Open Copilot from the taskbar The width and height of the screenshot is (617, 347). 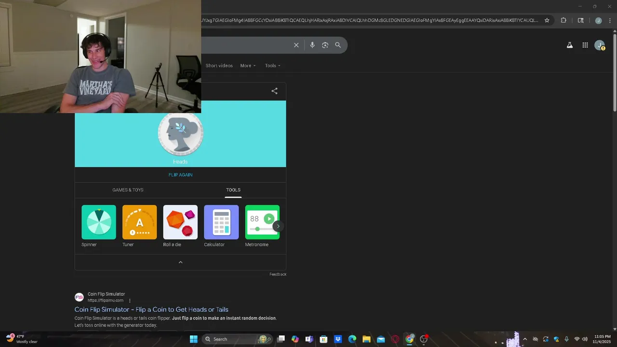pos(295,339)
